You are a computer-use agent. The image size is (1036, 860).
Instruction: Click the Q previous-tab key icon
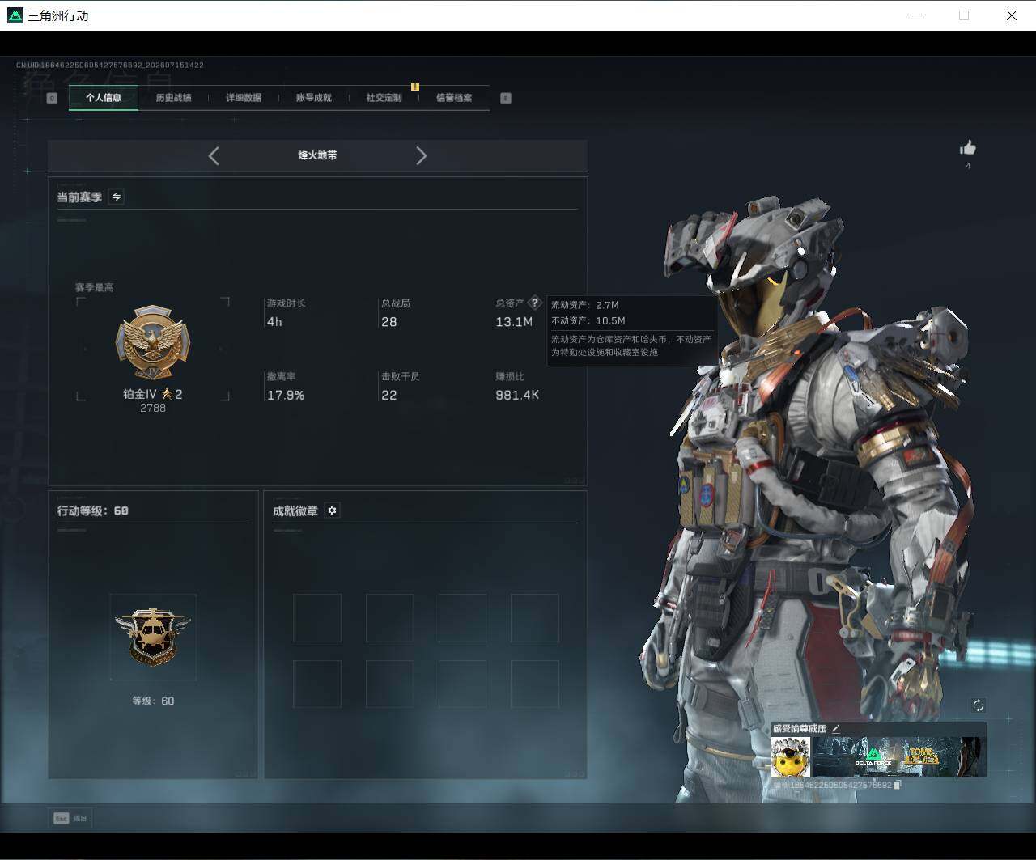[52, 98]
